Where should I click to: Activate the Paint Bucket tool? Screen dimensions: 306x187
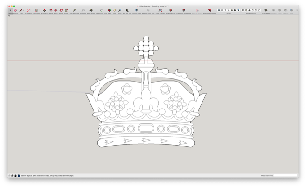point(91,10)
